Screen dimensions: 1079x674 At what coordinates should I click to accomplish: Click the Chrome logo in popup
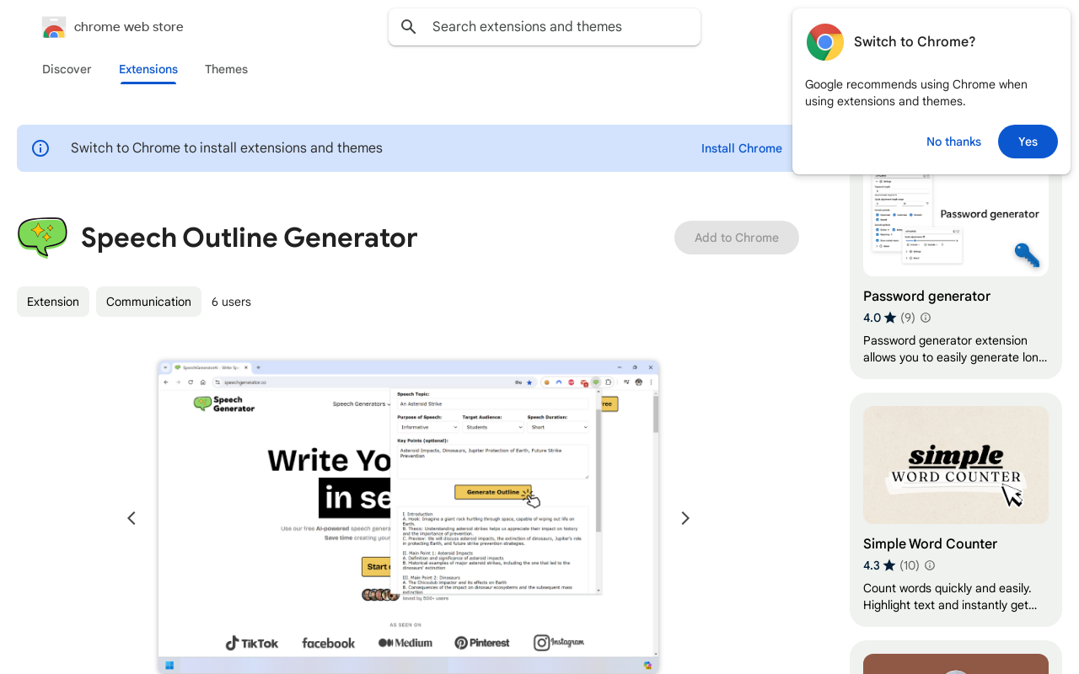pos(824,42)
